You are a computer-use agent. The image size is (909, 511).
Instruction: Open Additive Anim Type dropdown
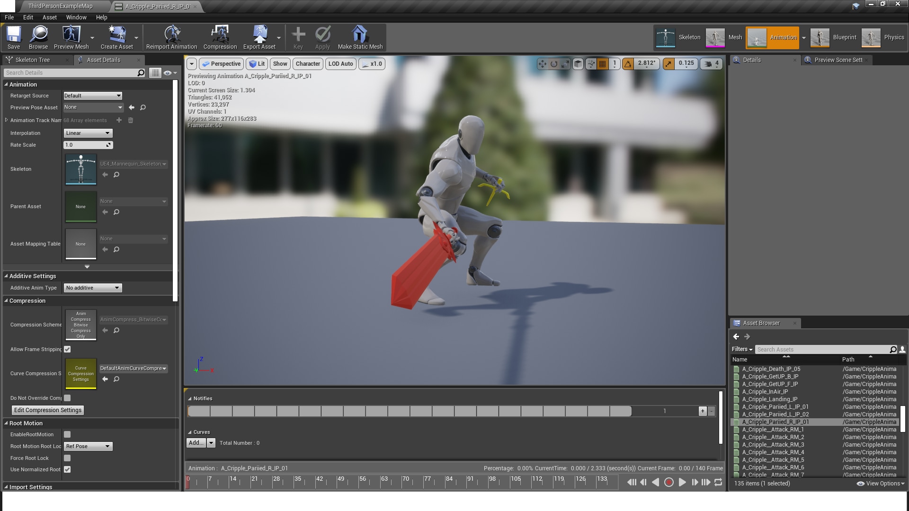pos(93,288)
